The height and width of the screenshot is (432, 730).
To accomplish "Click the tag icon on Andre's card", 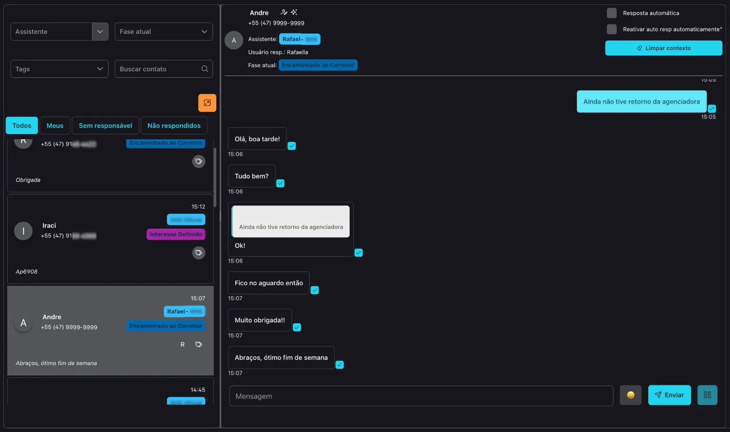I will click(199, 344).
